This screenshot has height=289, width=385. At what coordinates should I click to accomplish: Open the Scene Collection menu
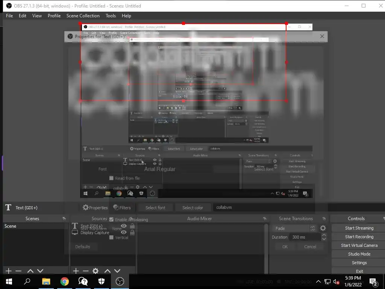coord(83,16)
